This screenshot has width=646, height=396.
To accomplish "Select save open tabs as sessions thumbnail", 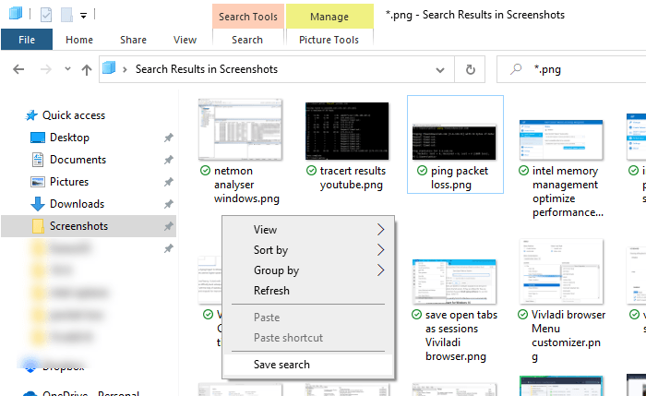I will pos(454,282).
